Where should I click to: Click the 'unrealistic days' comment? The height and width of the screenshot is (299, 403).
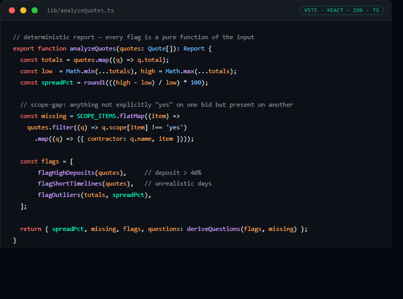178,184
